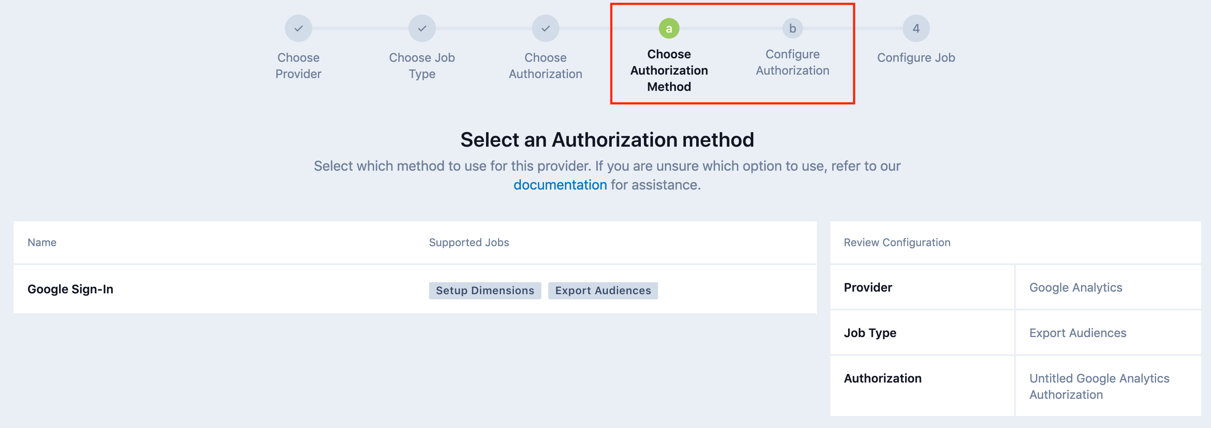This screenshot has width=1211, height=428.
Task: Click the Choose Authorization checkmark icon
Action: pyautogui.click(x=545, y=28)
